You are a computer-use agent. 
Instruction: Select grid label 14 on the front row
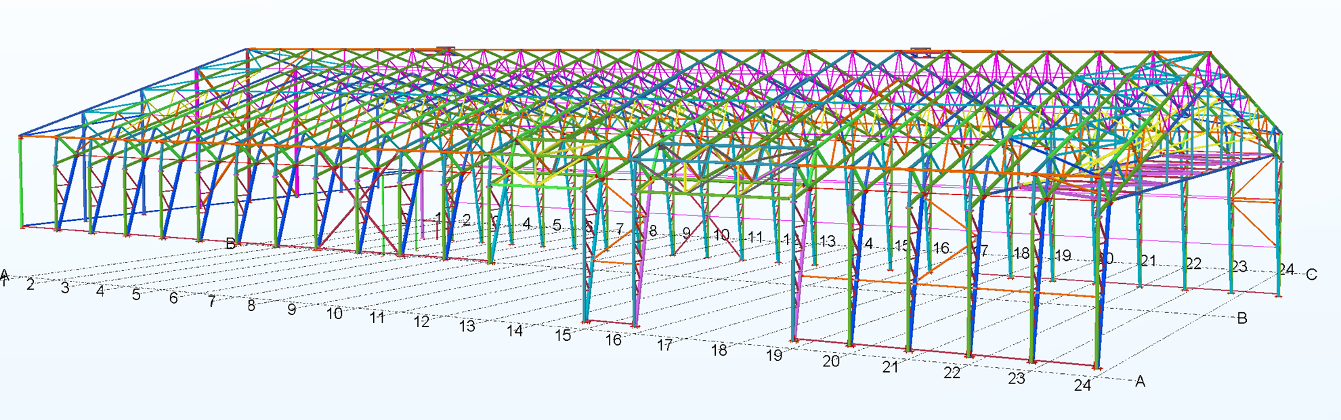coord(515,331)
